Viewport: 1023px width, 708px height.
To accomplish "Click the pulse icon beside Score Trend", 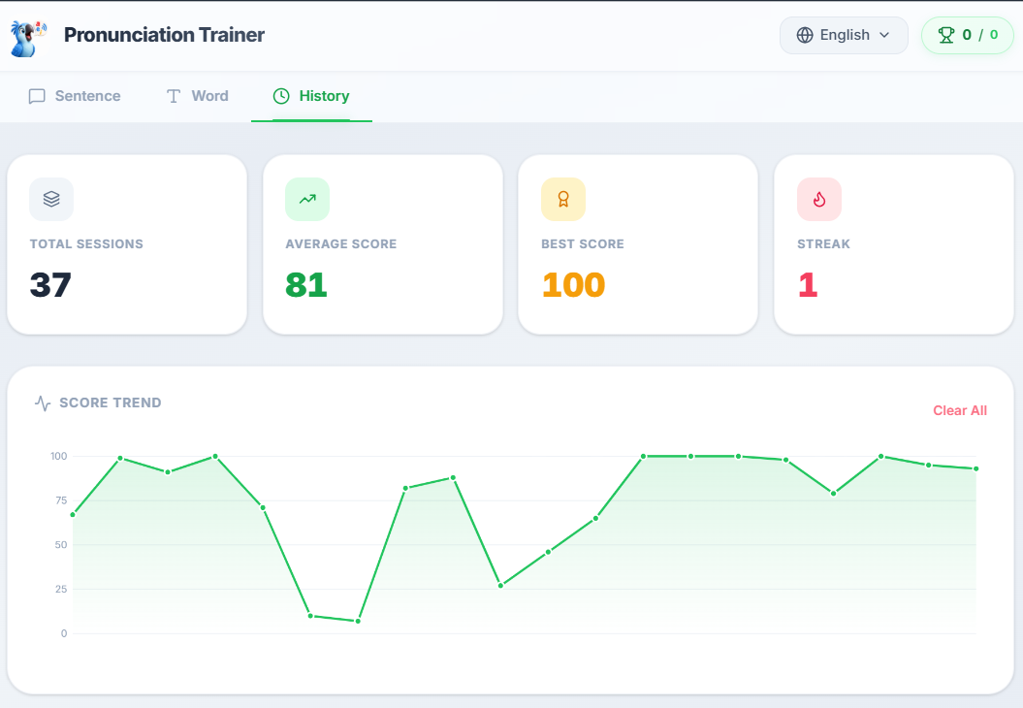I will pos(43,403).
